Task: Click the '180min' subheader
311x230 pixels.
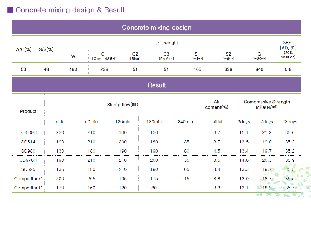Action: point(154,122)
